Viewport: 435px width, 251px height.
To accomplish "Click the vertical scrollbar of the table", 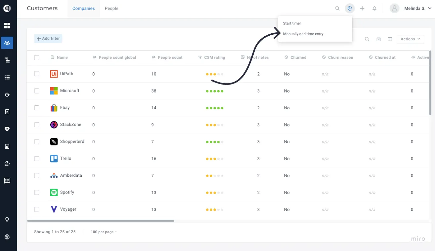I will (430, 83).
